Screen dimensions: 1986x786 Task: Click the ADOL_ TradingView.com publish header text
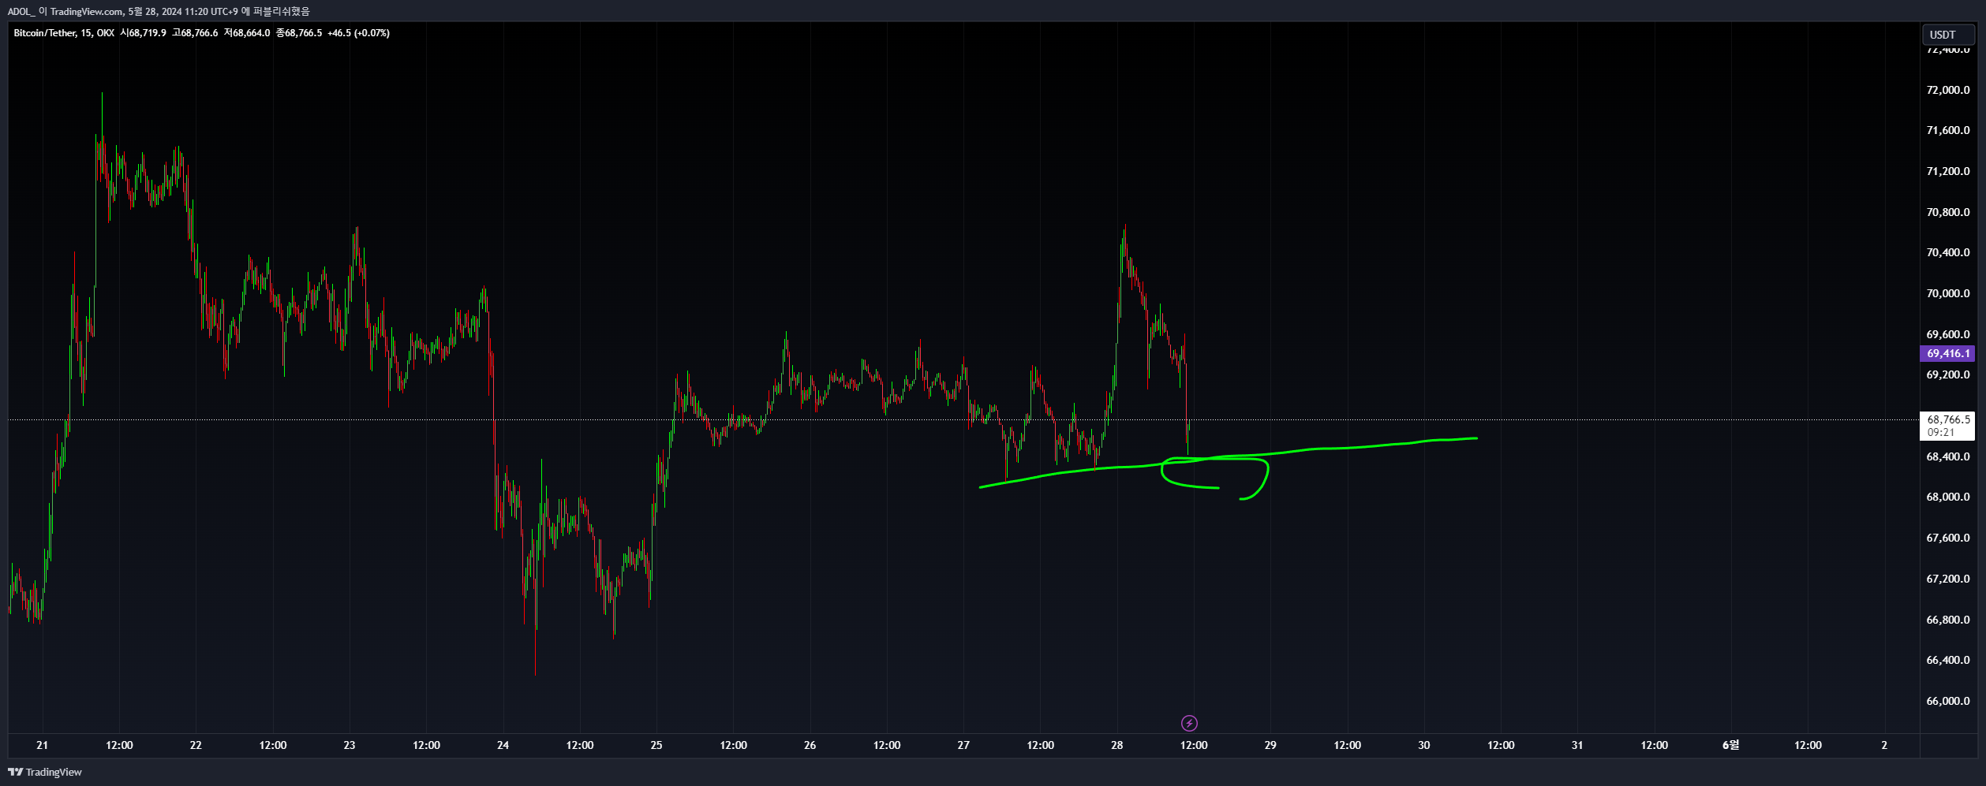click(159, 11)
